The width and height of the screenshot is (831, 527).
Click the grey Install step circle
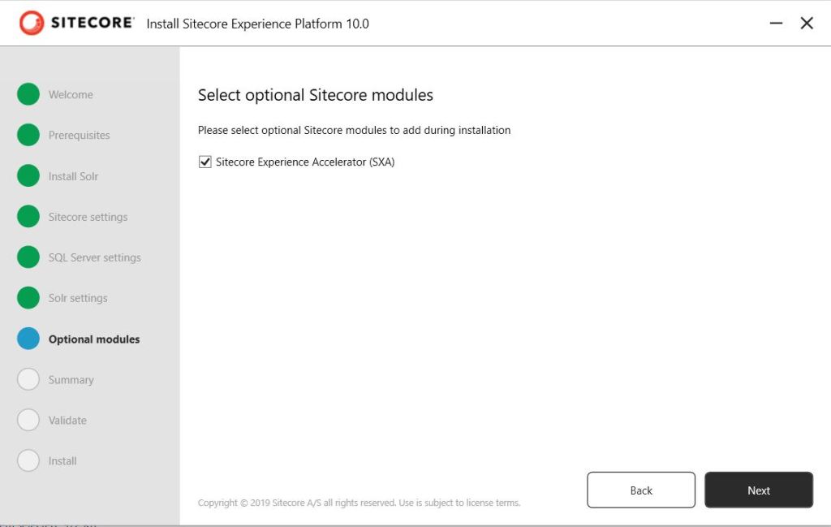28,460
